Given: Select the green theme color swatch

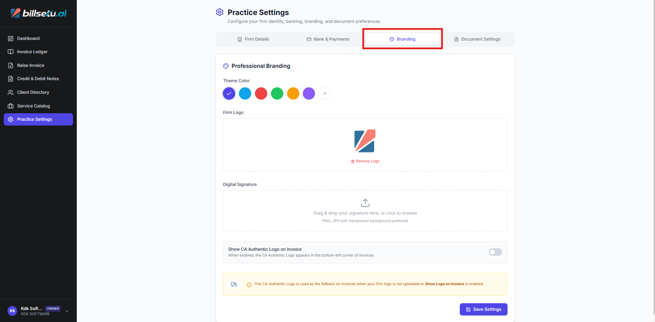Looking at the screenshot, I should (x=277, y=93).
